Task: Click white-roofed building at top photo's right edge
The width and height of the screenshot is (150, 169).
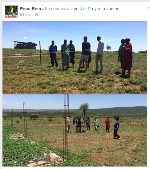Action: pos(143,51)
